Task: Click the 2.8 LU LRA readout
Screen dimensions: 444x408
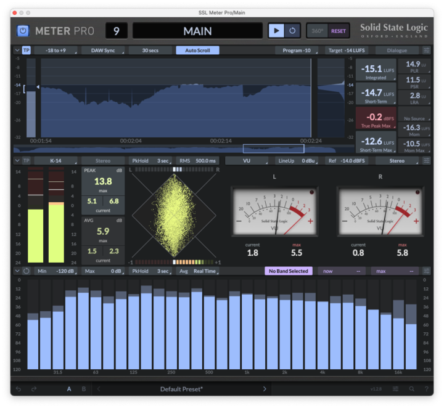Action: pyautogui.click(x=414, y=98)
